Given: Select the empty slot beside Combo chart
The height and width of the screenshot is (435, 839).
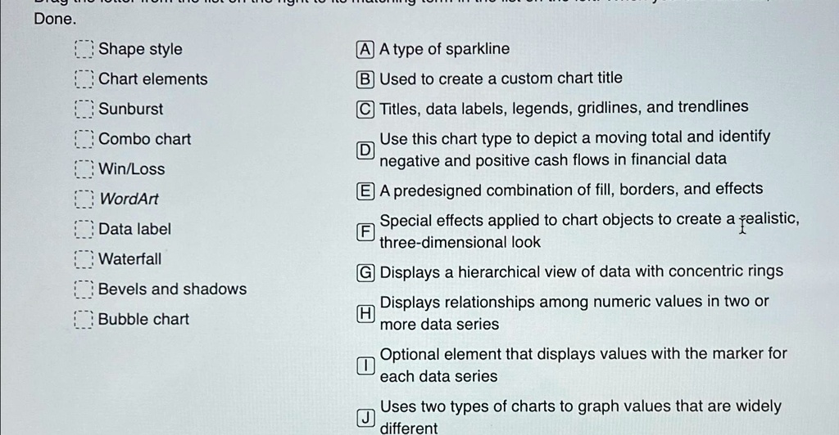Looking at the screenshot, I should 84,139.
